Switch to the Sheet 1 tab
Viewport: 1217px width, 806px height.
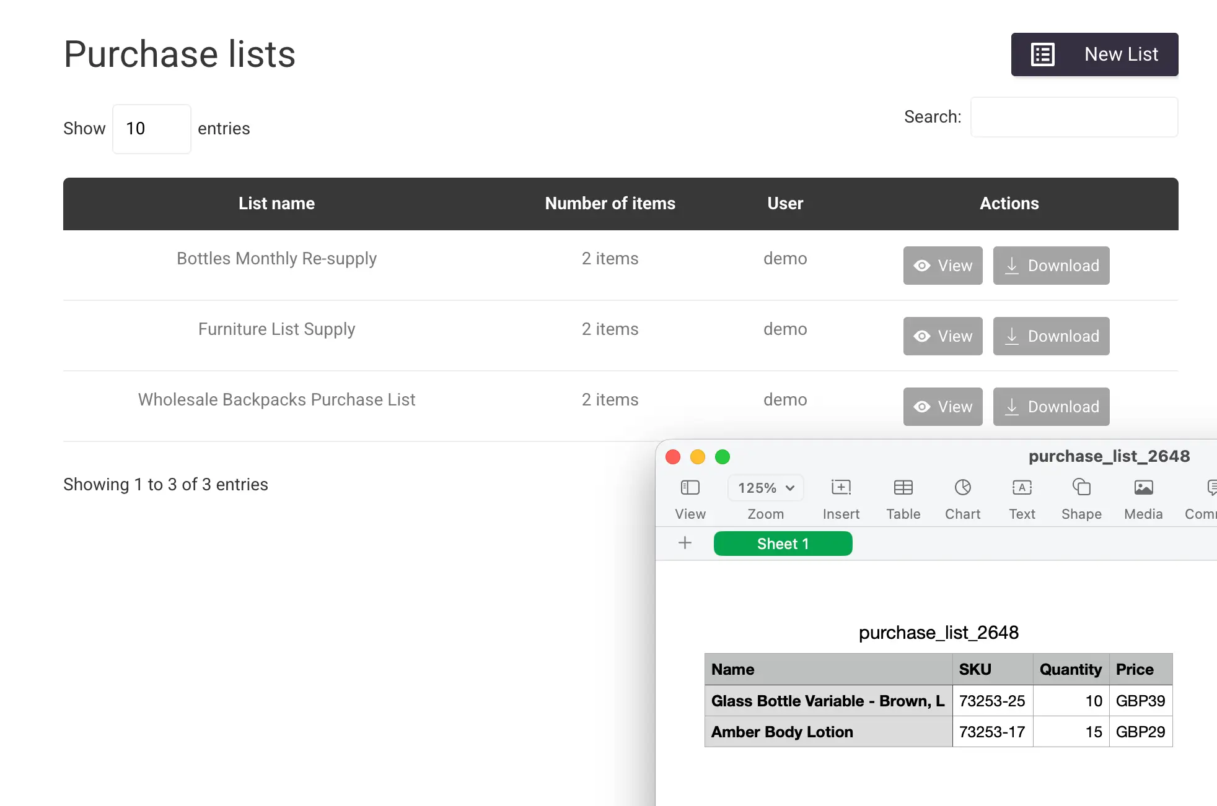pyautogui.click(x=783, y=544)
